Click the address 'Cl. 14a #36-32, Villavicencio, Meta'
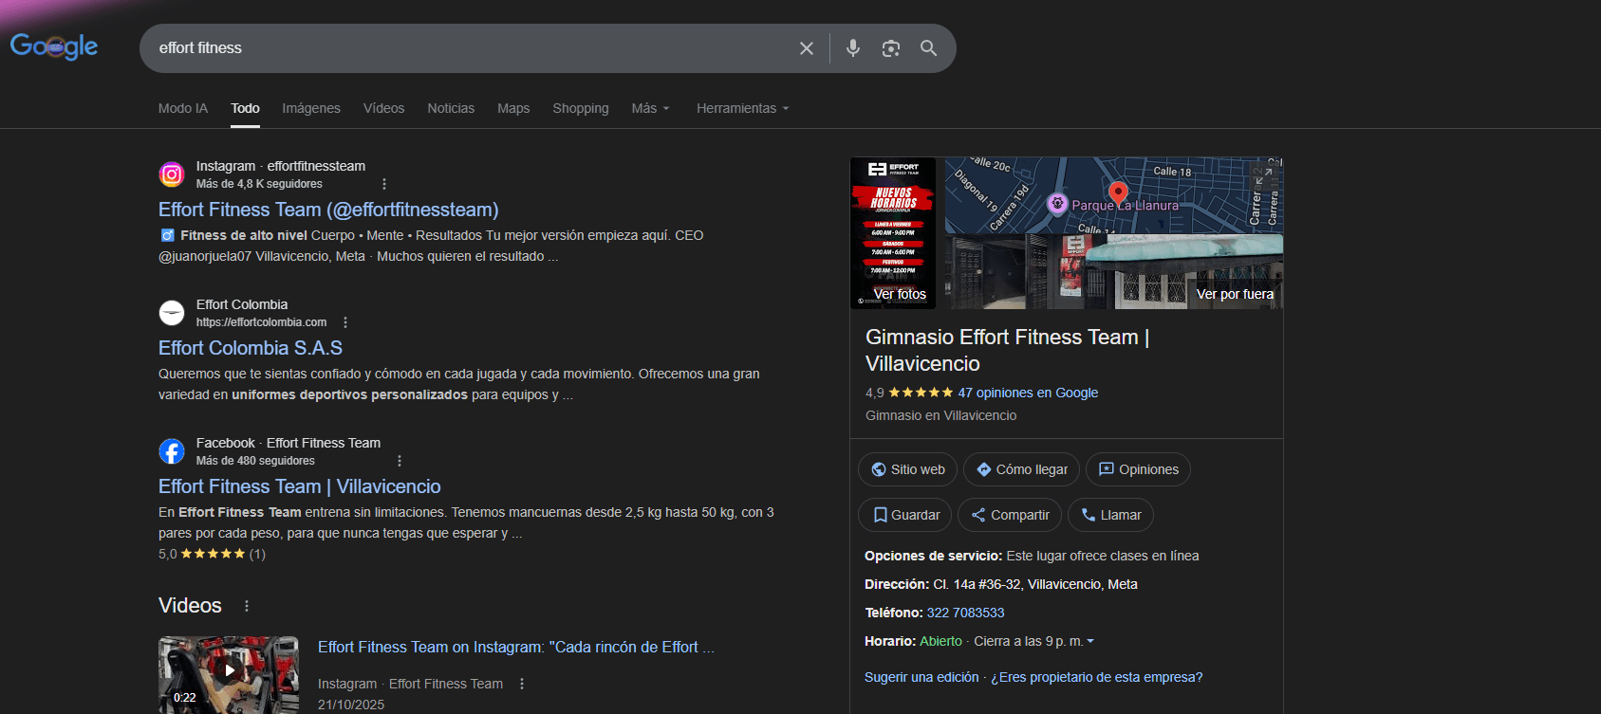The image size is (1601, 714). [1035, 584]
